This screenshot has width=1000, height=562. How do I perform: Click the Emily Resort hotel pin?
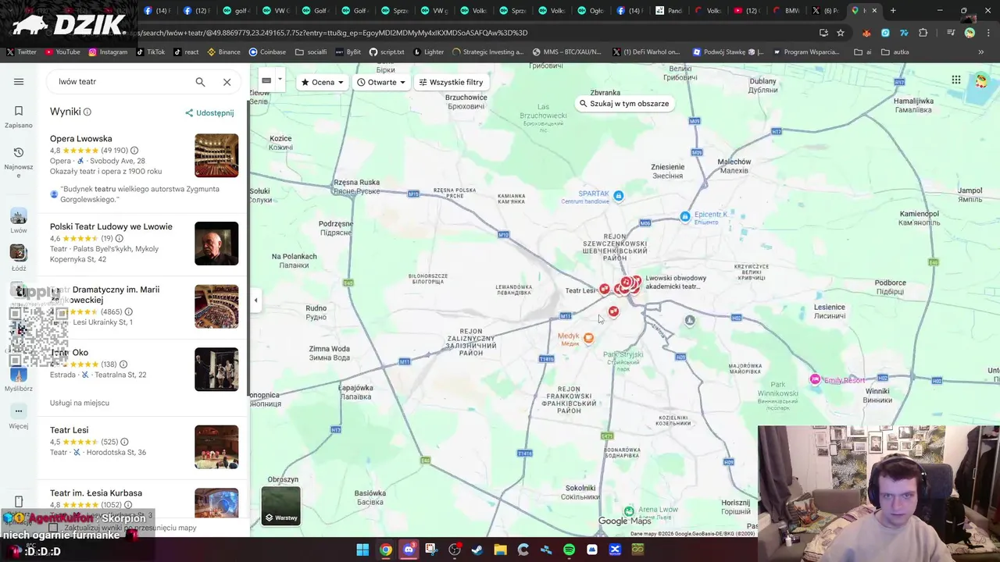click(816, 379)
